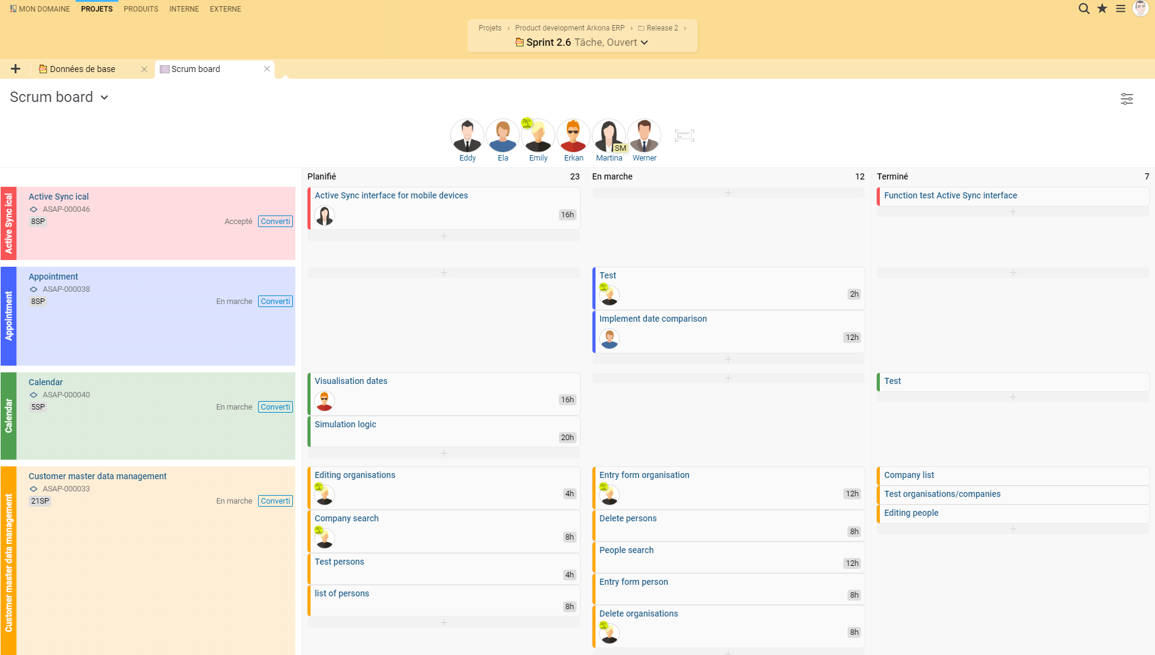Open PRODUITS menu

141,9
